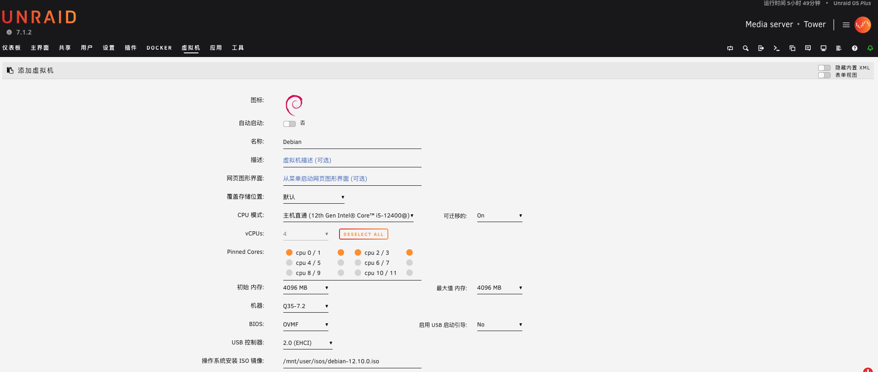Go to the 应用 menu
This screenshot has width=878, height=372.
tap(216, 48)
